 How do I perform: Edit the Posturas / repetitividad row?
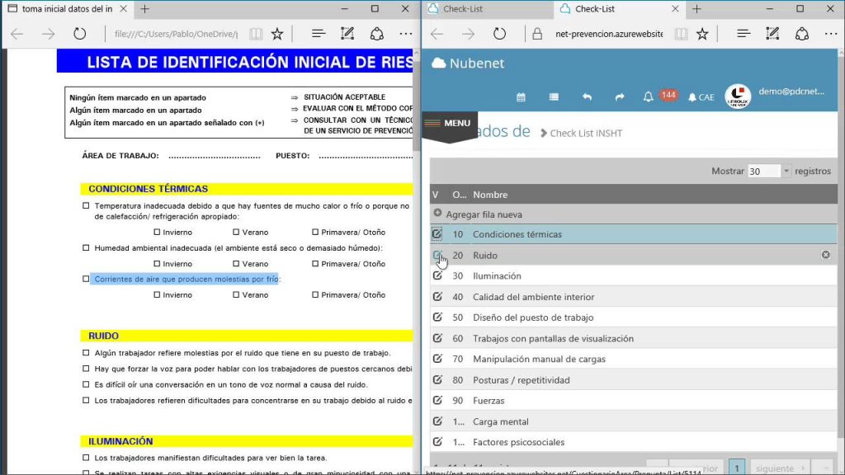[437, 379]
